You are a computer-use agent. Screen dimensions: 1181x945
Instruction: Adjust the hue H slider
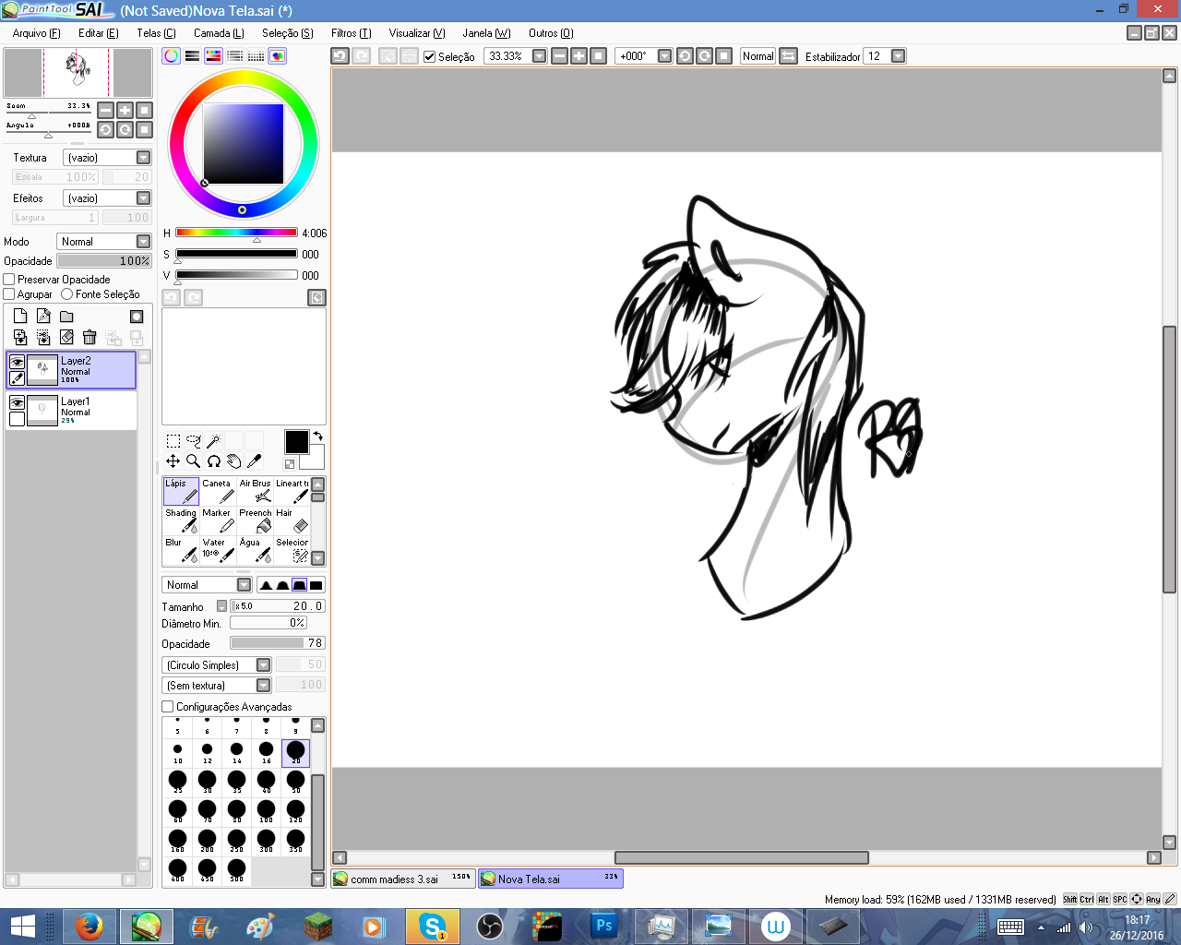pos(236,233)
